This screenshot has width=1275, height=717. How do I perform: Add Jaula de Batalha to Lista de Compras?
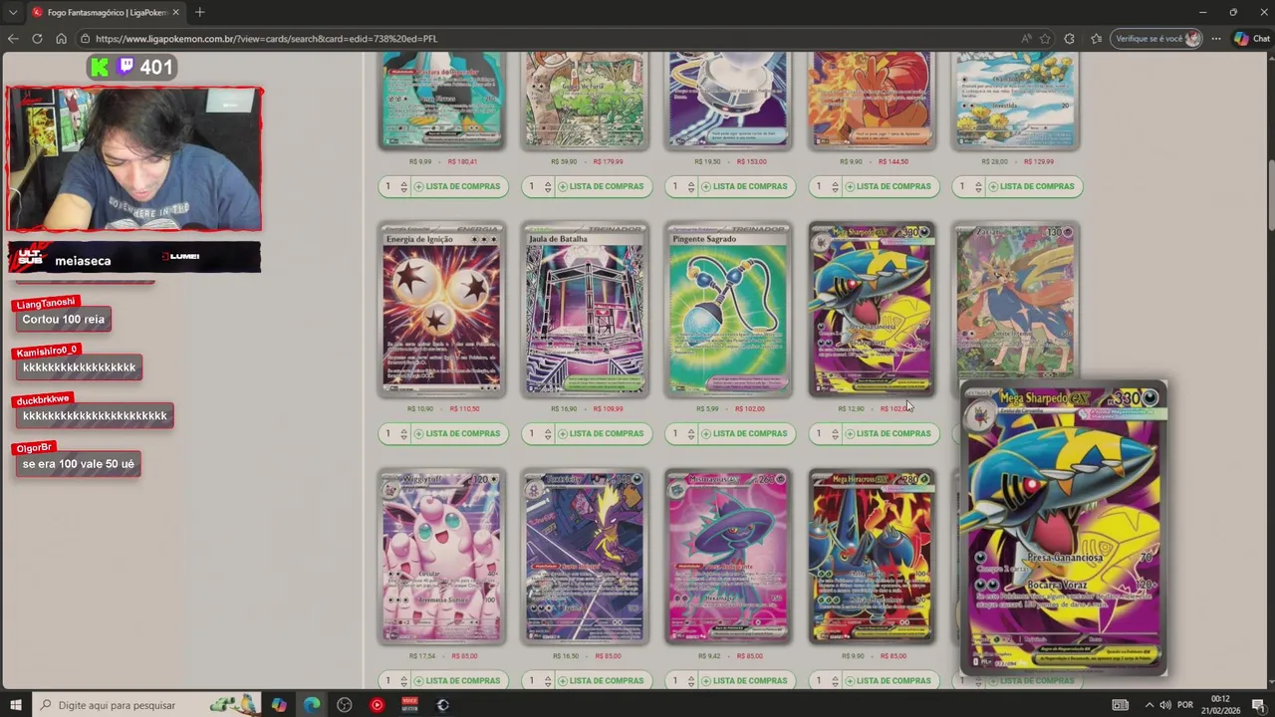point(602,433)
